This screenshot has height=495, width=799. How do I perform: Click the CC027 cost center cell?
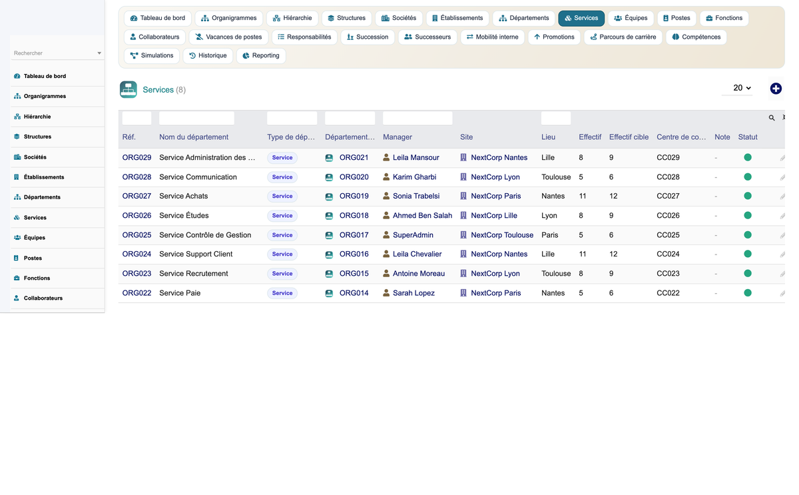(x=668, y=197)
